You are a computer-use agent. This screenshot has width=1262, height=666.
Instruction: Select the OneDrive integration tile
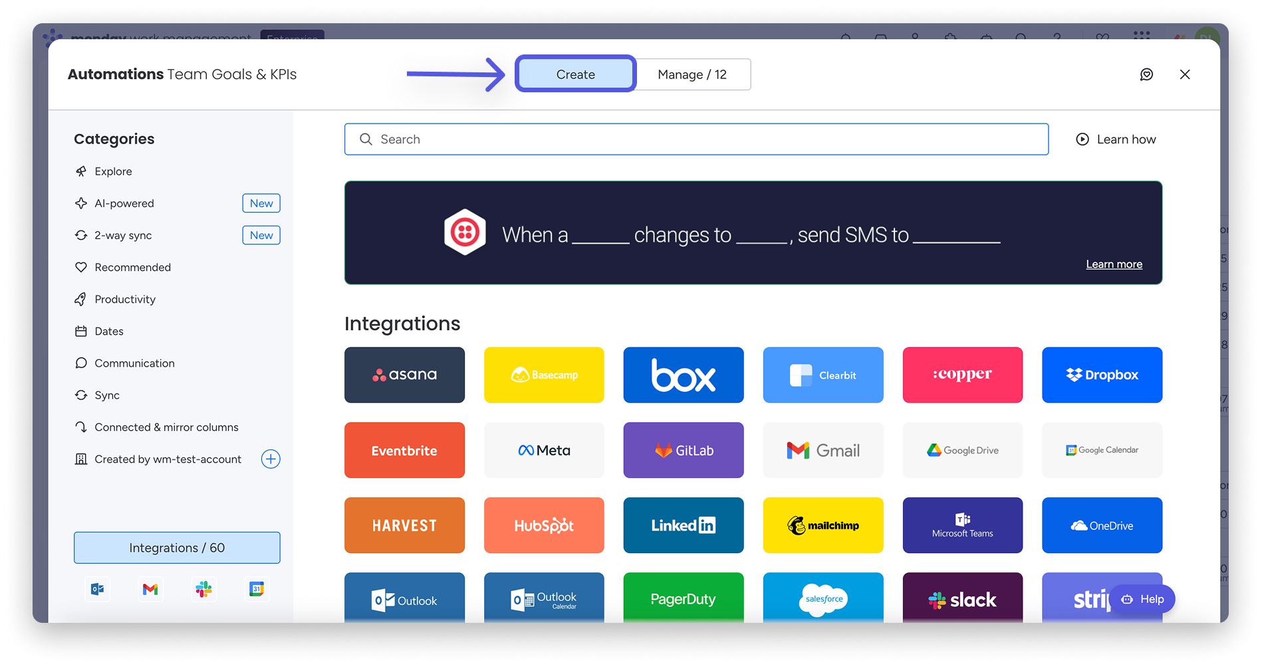pyautogui.click(x=1102, y=525)
